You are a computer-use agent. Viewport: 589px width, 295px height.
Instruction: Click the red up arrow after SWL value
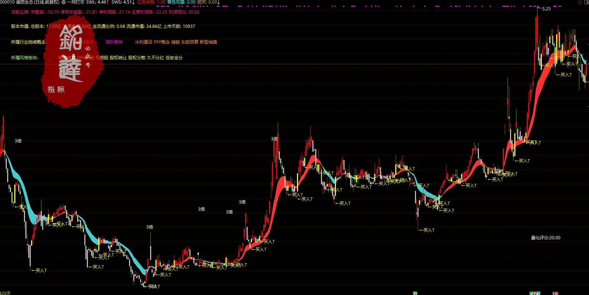tap(108, 2)
